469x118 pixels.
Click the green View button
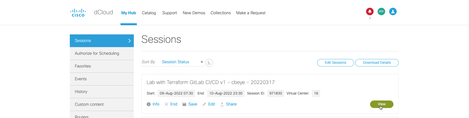tap(382, 104)
